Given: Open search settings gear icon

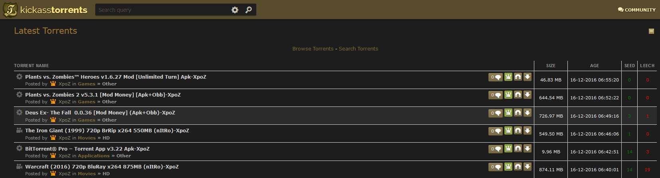Looking at the screenshot, I should [x=235, y=10].
